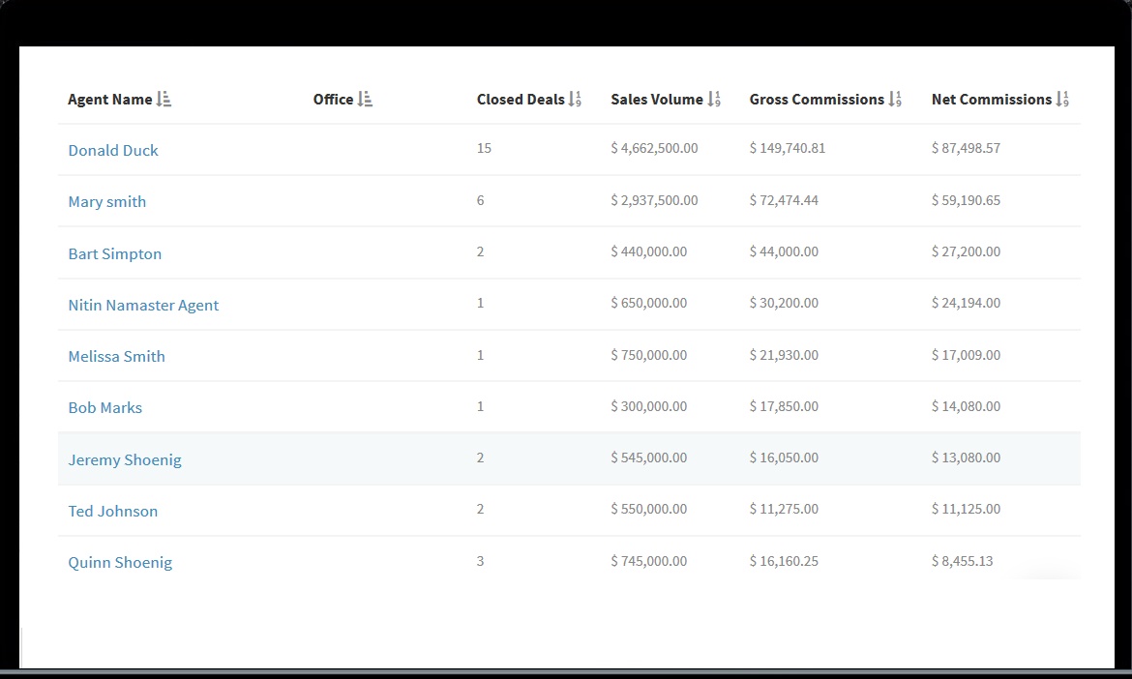Click the Sales Volume column header

click(x=656, y=98)
